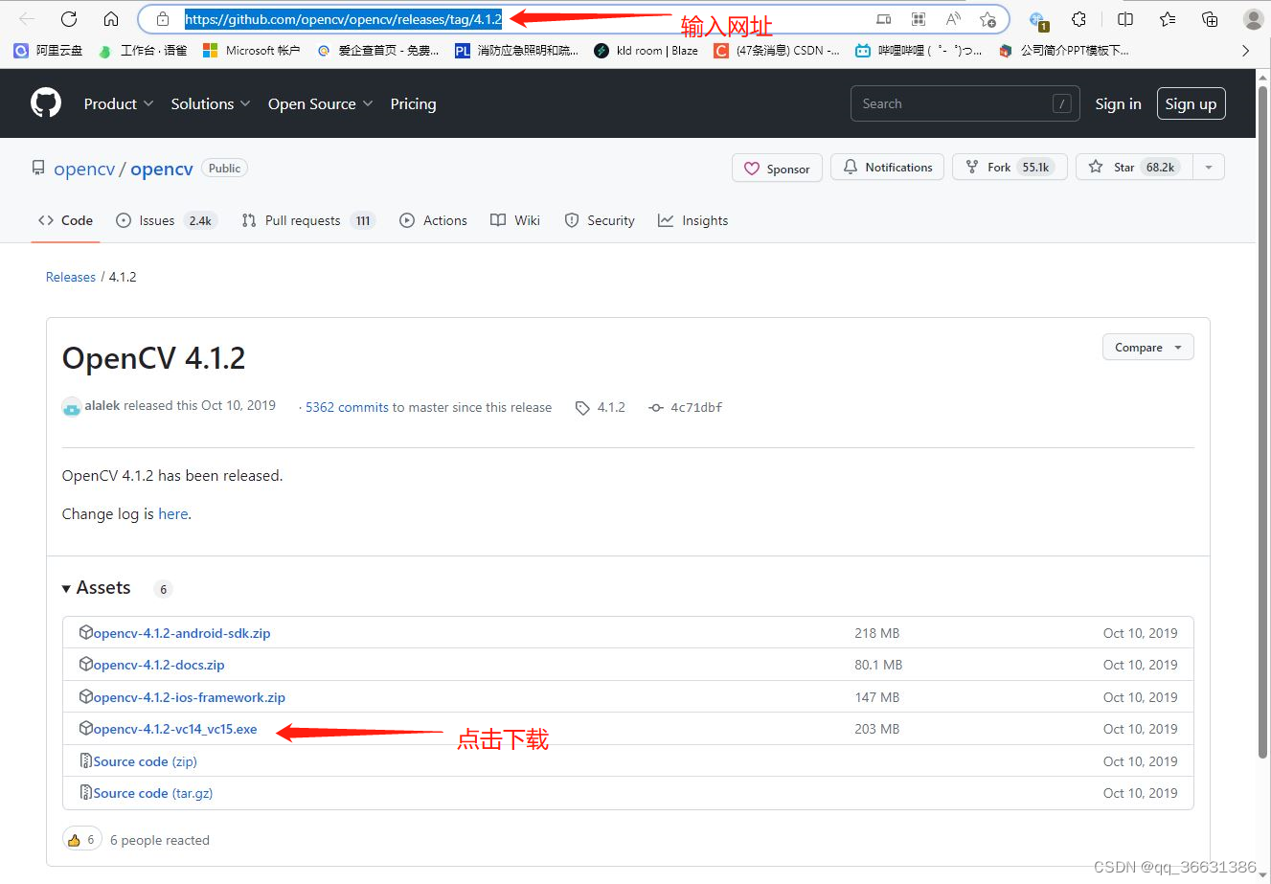The image size is (1271, 884).
Task: Open commit 4c71dbf
Action: click(x=686, y=407)
